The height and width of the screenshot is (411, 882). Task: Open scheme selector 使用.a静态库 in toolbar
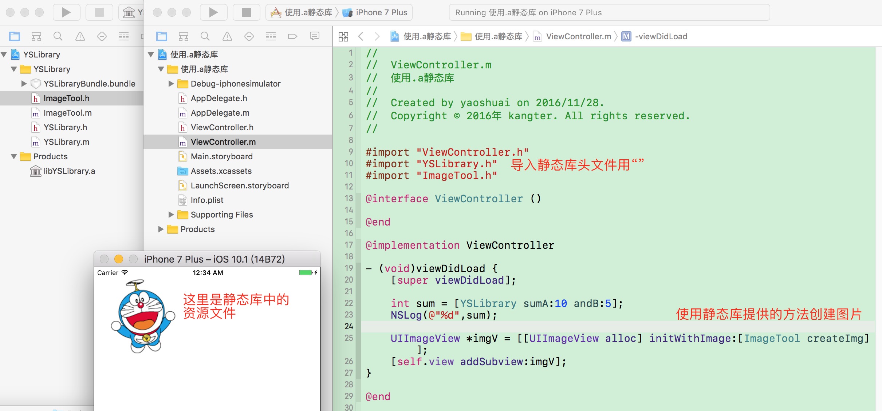302,12
